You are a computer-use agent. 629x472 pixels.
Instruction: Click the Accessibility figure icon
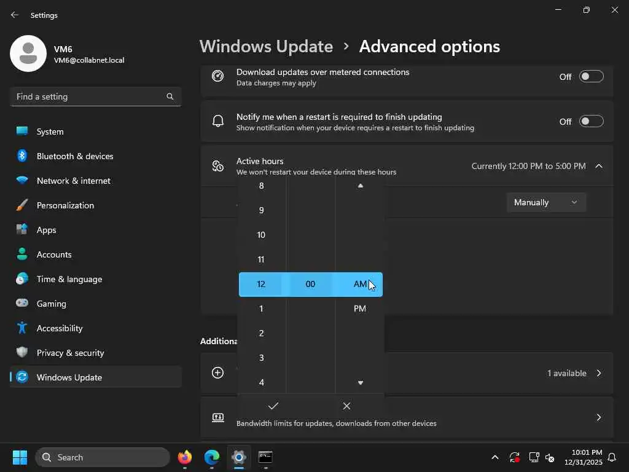22,328
